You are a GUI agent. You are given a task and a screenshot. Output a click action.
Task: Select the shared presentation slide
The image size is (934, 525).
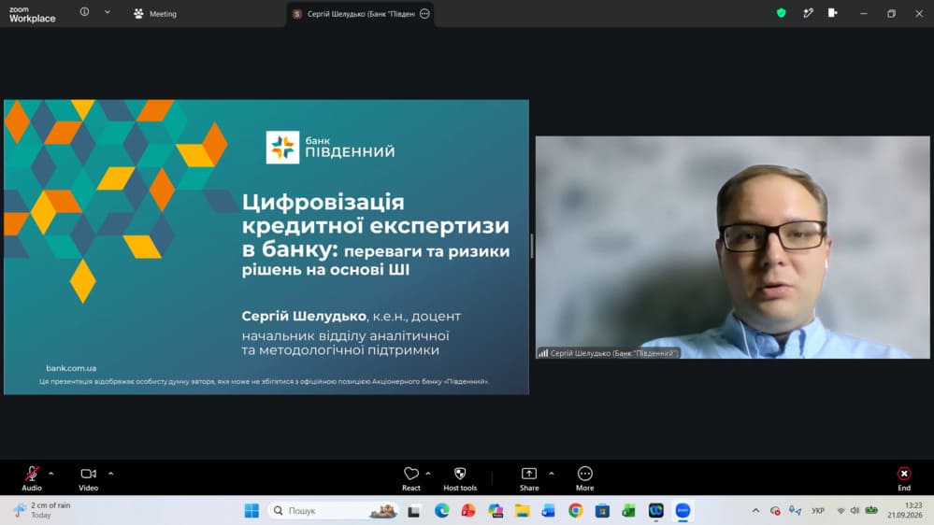coord(266,247)
